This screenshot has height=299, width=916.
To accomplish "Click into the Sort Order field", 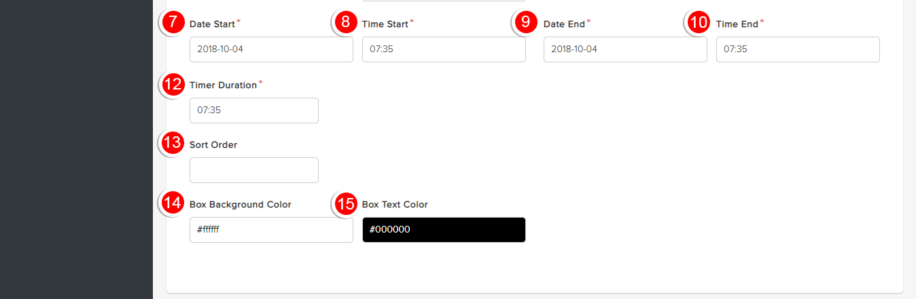I will pos(254,170).
